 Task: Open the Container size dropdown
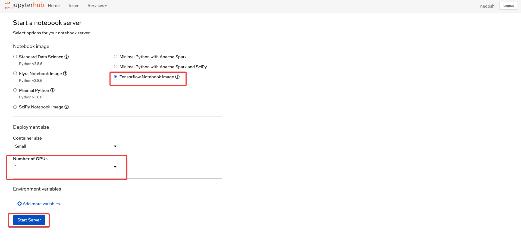pos(65,146)
